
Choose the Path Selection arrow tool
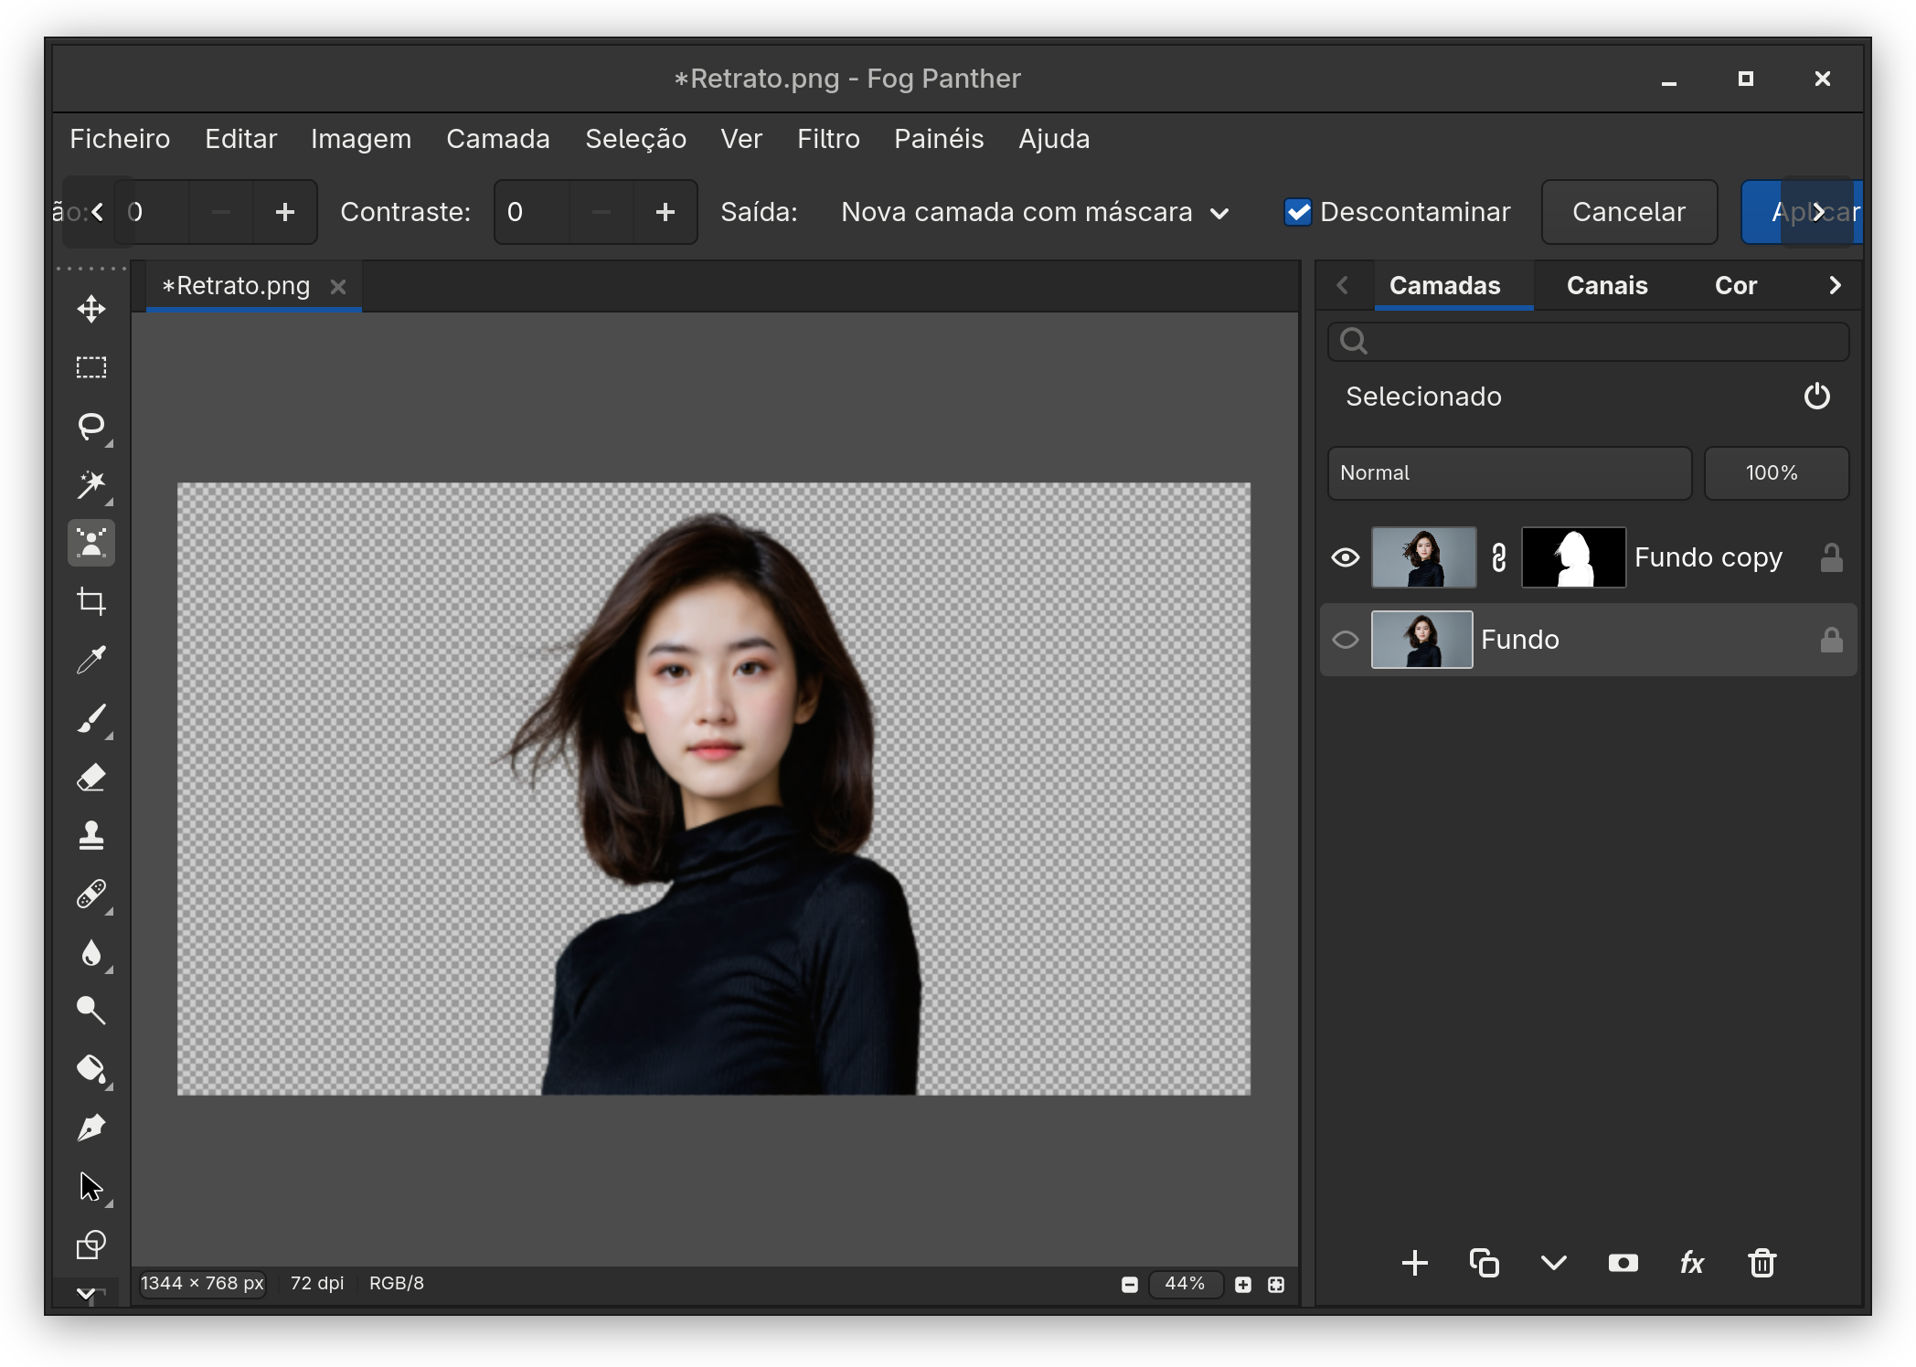[x=91, y=1186]
